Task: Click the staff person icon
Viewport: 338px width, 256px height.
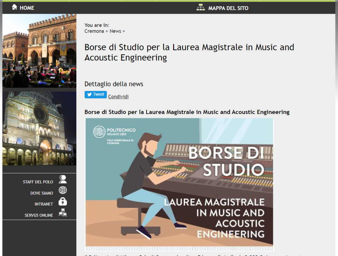Action: coord(63,179)
